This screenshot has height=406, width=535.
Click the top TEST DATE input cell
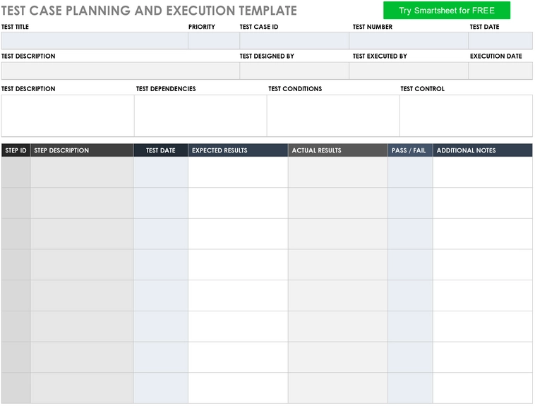500,41
